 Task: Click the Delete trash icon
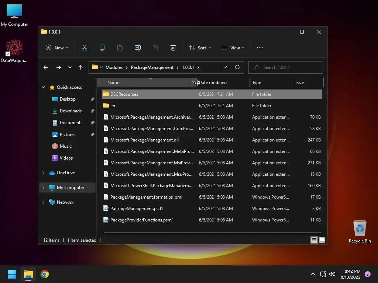(x=173, y=48)
